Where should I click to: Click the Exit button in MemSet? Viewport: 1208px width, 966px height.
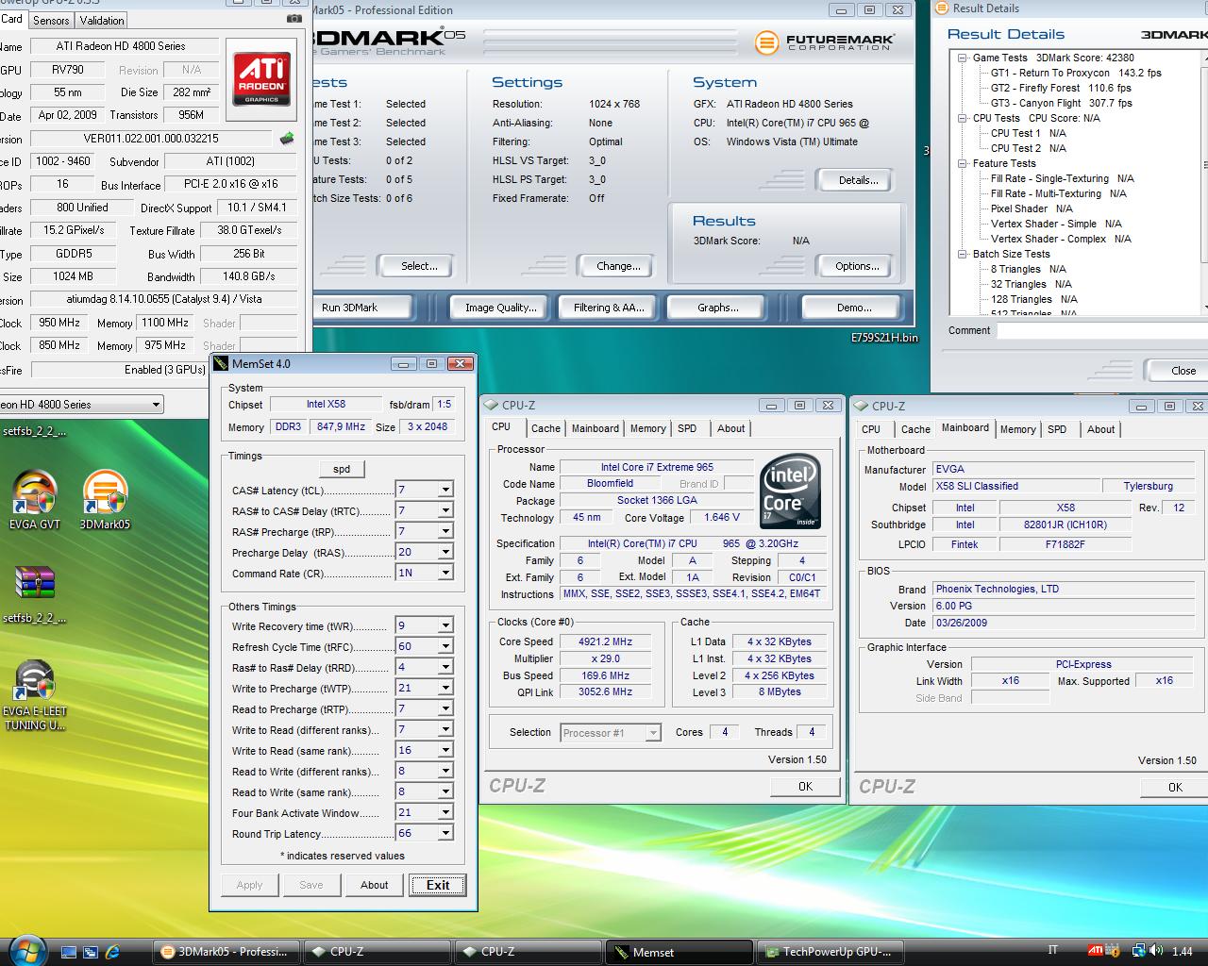(x=438, y=885)
